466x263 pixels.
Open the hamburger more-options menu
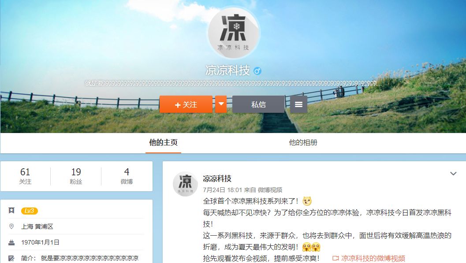pos(298,104)
